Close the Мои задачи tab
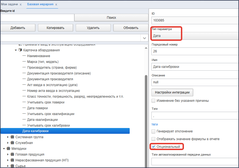Image resolution: width=239 pixels, height=168 pixels. [21, 5]
